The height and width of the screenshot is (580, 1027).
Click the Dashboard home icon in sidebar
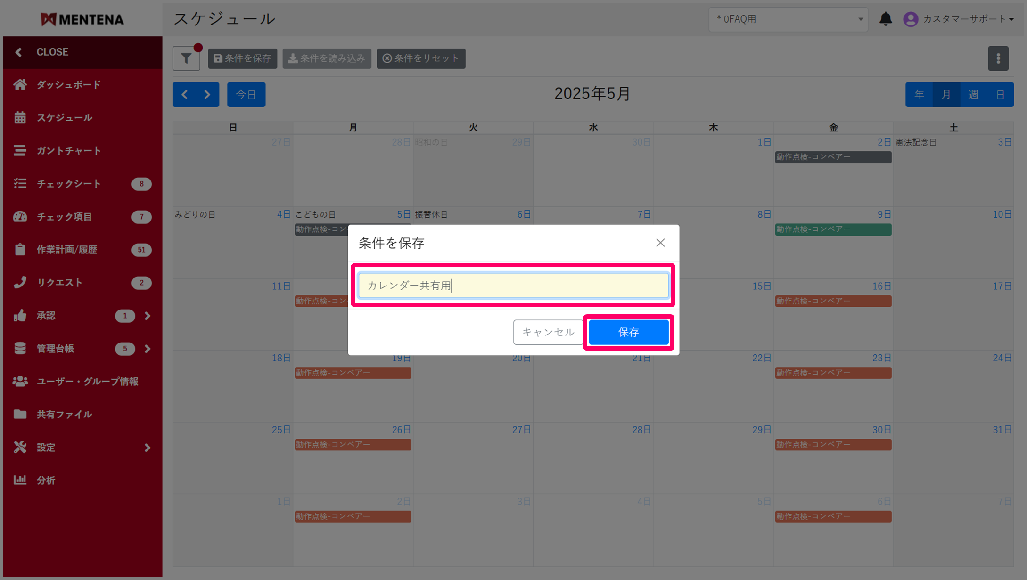20,85
